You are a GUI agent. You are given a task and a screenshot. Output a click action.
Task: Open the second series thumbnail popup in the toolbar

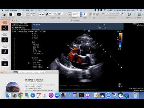click(x=19, y=14)
